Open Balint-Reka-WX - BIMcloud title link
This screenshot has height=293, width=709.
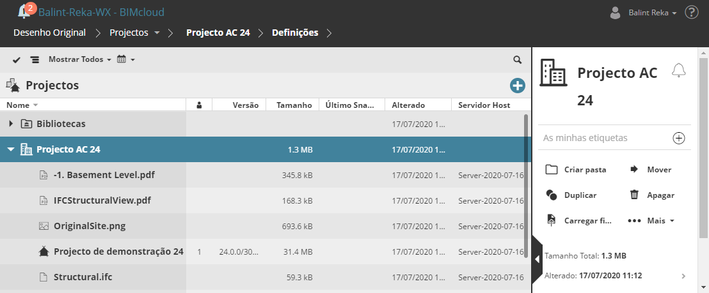pyautogui.click(x=101, y=12)
